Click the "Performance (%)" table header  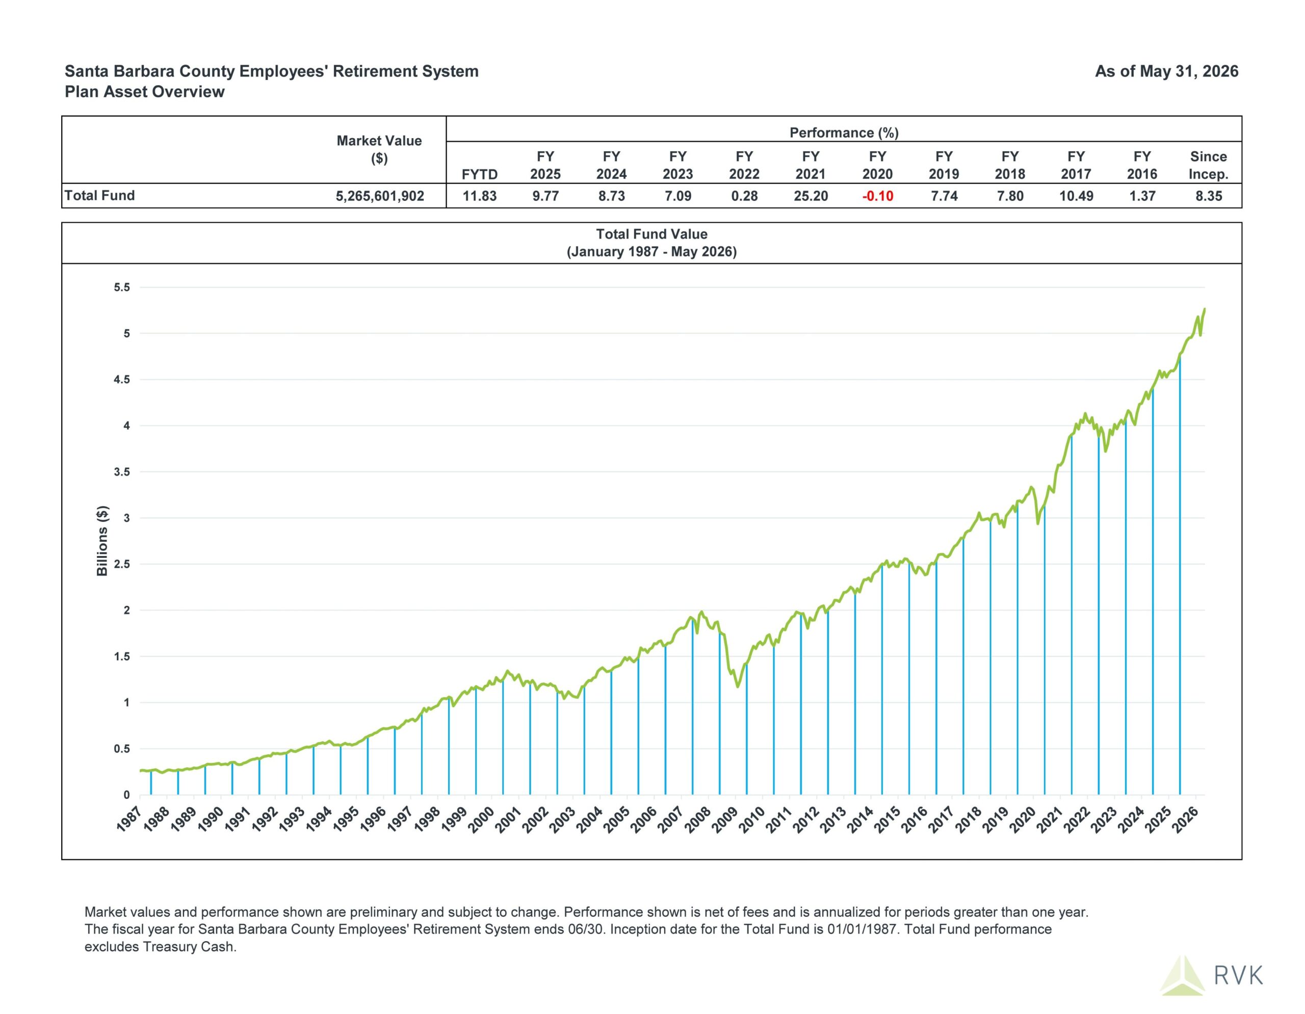pyautogui.click(x=844, y=132)
